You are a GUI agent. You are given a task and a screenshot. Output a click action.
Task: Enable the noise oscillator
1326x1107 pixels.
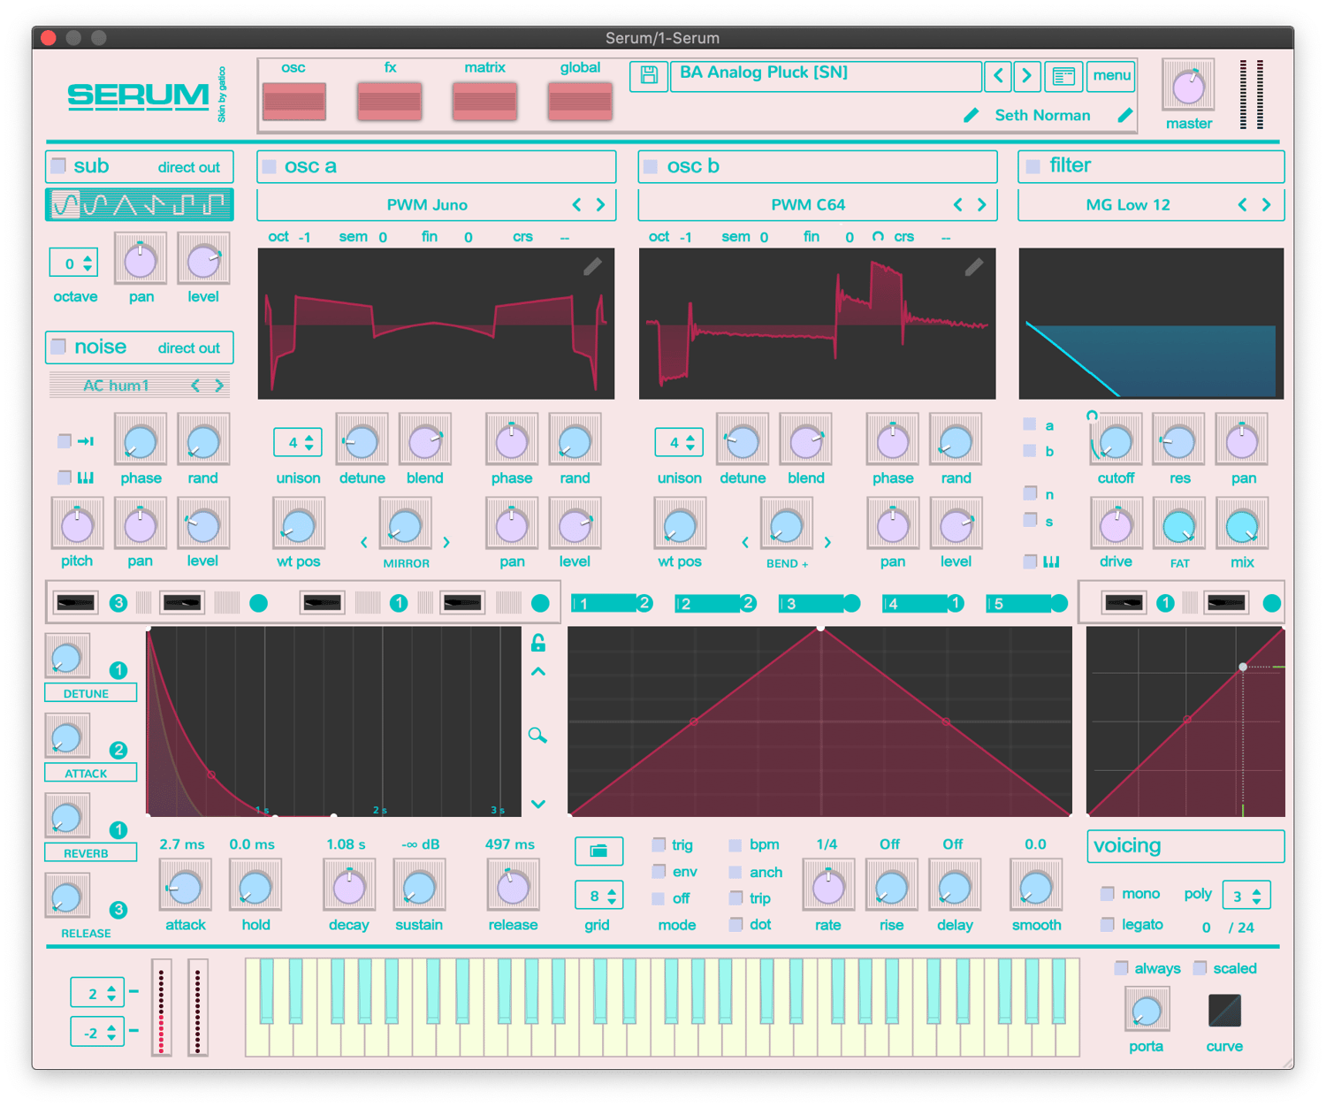click(x=58, y=347)
